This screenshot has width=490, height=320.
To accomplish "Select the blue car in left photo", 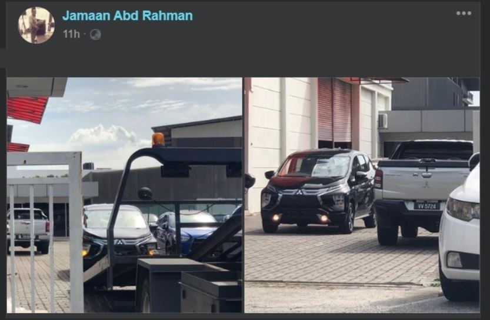I will (x=188, y=232).
